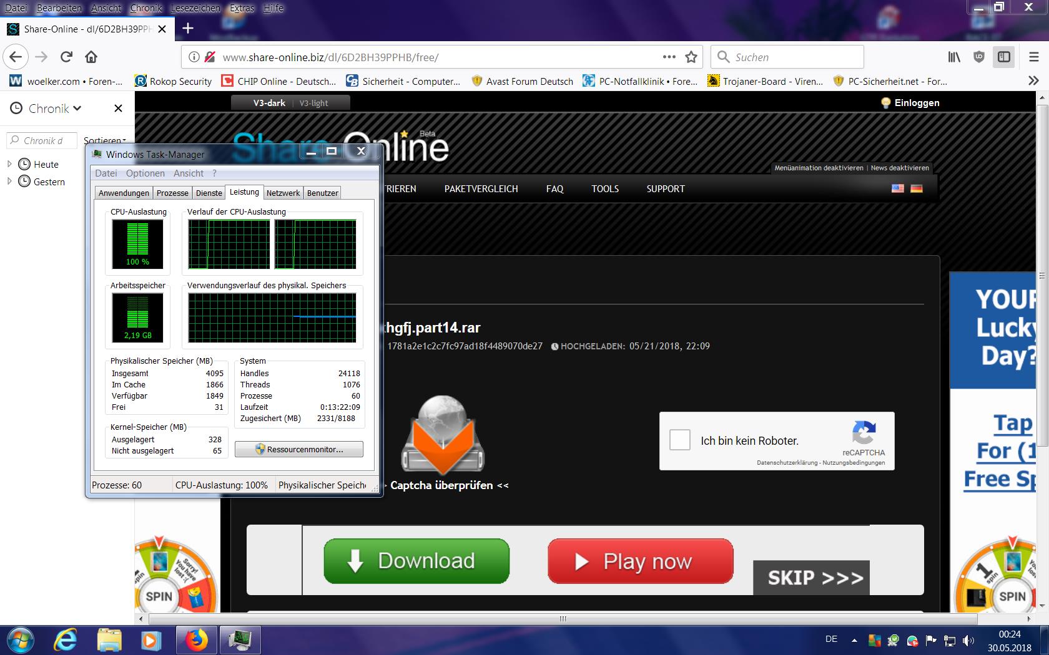Open the PAKETVERGLEICH navigation link
Image resolution: width=1049 pixels, height=655 pixels.
tap(481, 188)
